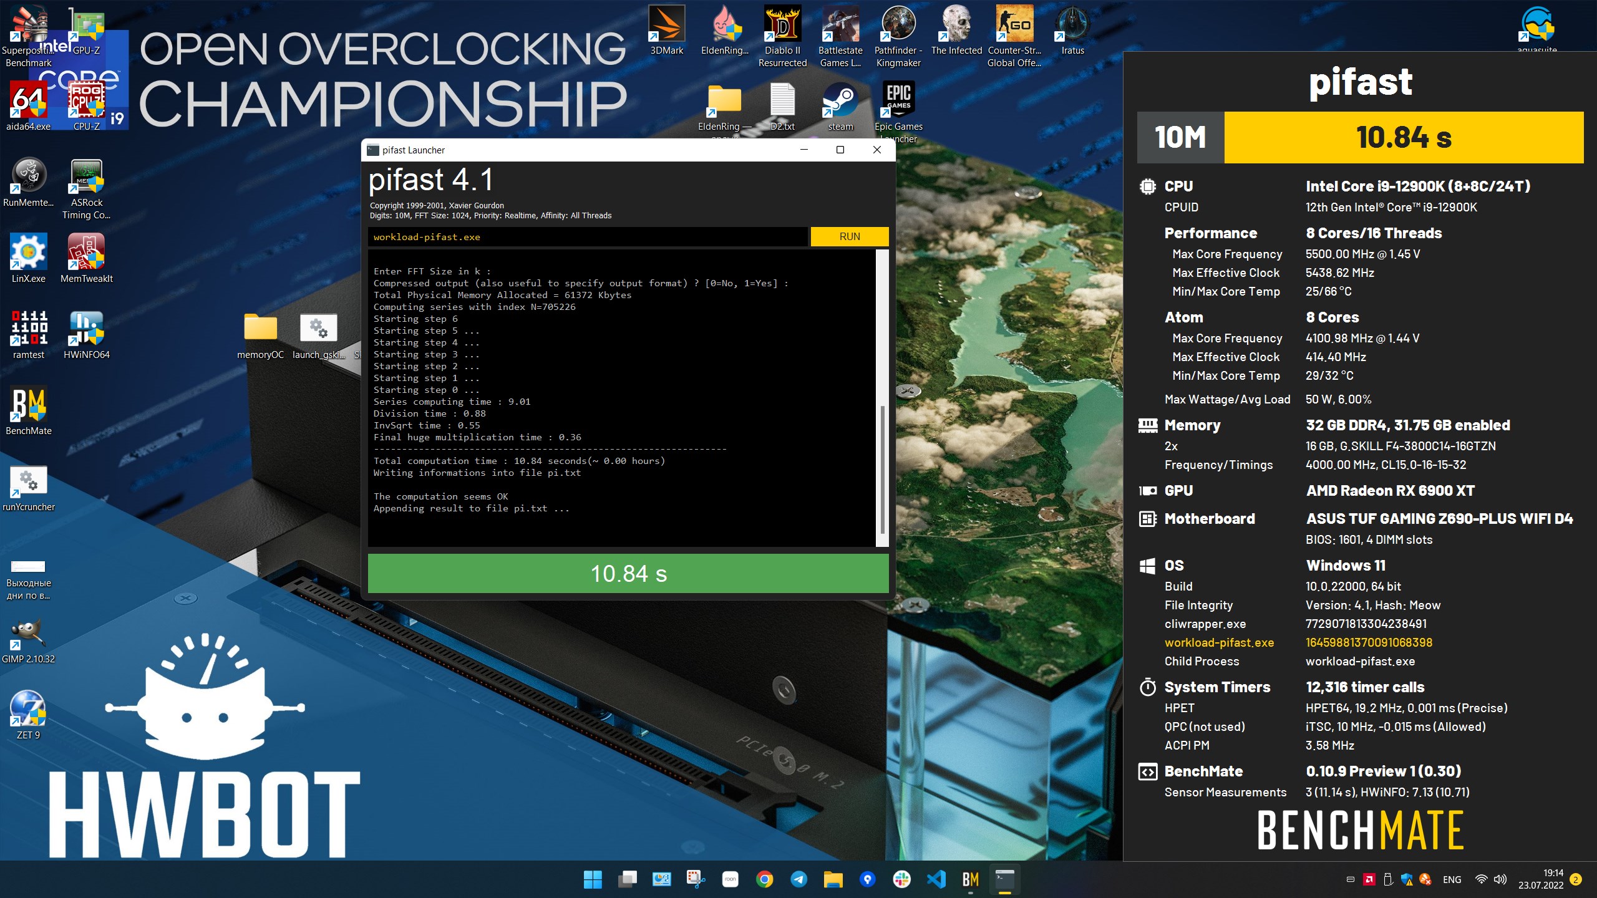
Task: Open Telegram from the taskbar
Action: (x=798, y=879)
